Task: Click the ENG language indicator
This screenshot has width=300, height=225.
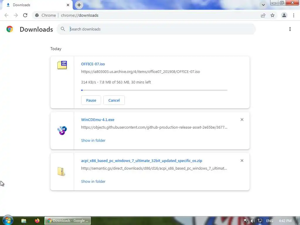Action: click(270, 221)
